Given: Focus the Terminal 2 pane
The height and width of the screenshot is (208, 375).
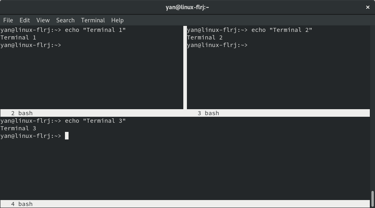Looking at the screenshot, I should 279,67.
